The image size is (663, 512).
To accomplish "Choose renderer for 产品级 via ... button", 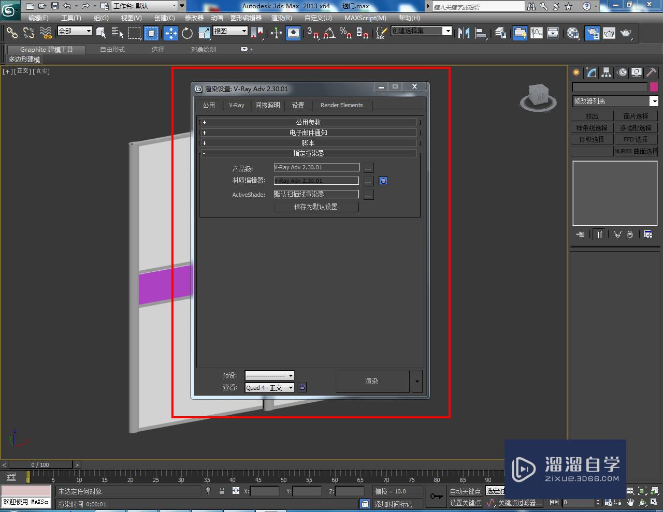I will coord(368,168).
